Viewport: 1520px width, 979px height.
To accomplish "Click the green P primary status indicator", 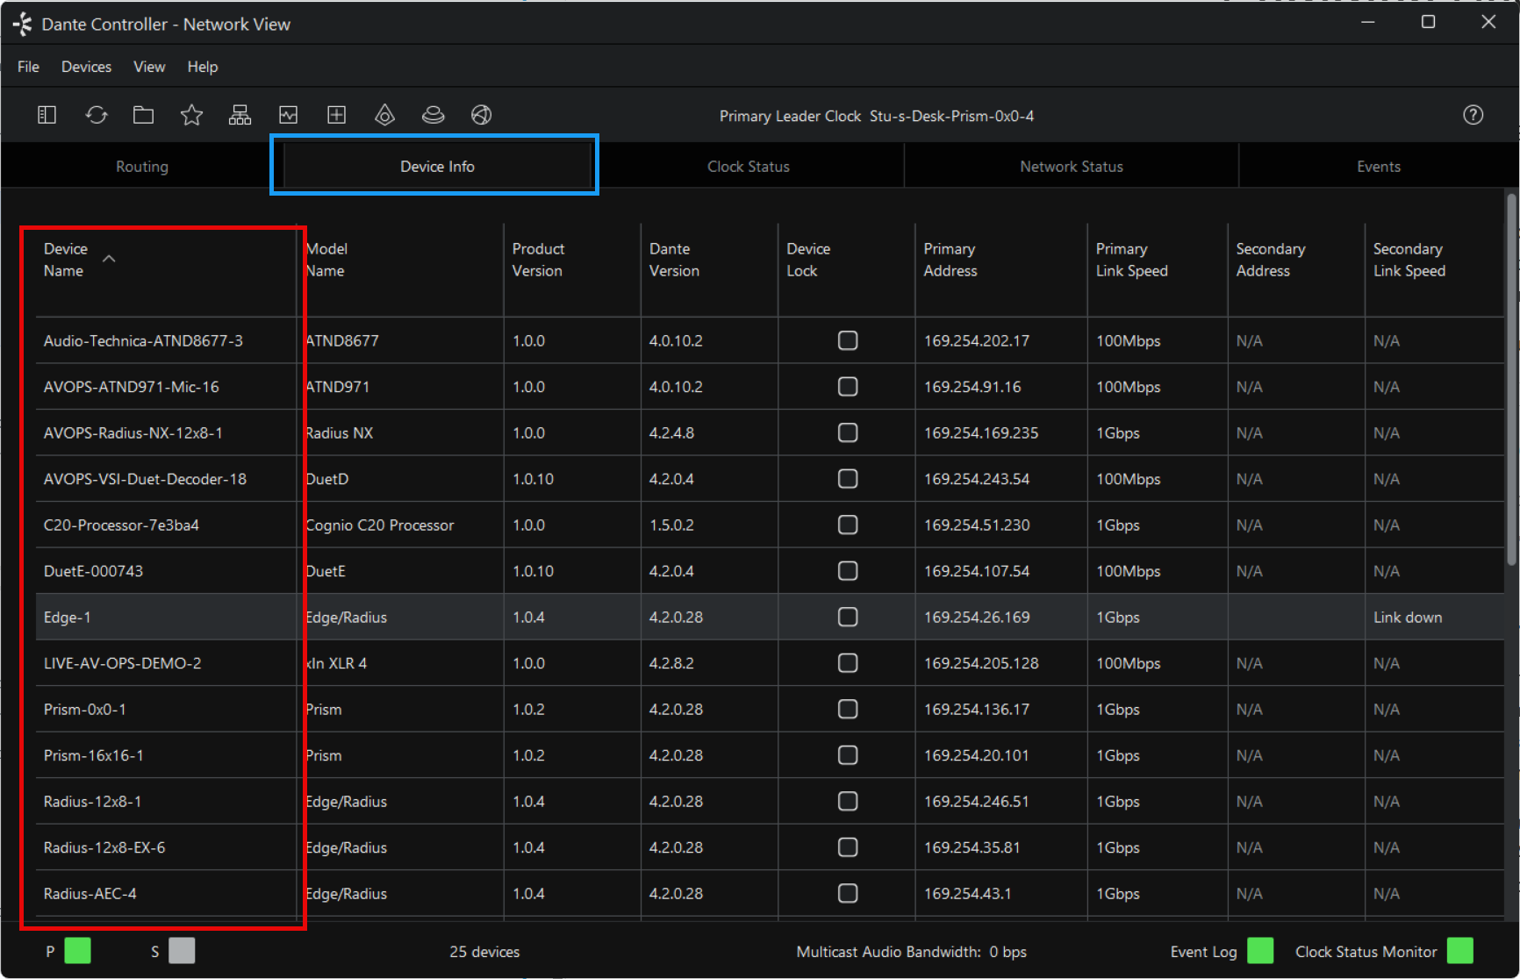I will 77,951.
